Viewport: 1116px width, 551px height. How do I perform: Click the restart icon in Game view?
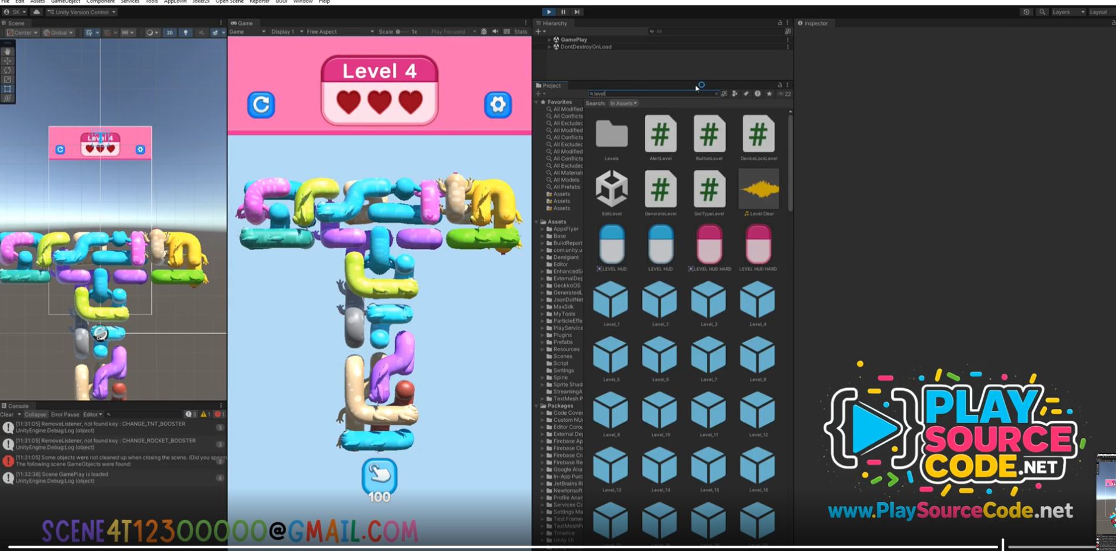point(261,105)
